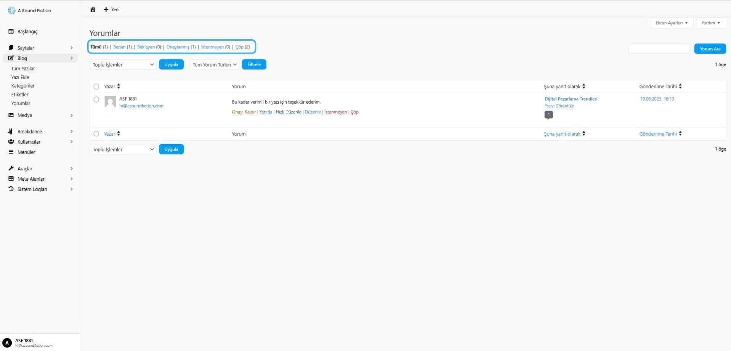Click the plus icon next to Yeni
Screen dimensions: 731x351
point(106,10)
